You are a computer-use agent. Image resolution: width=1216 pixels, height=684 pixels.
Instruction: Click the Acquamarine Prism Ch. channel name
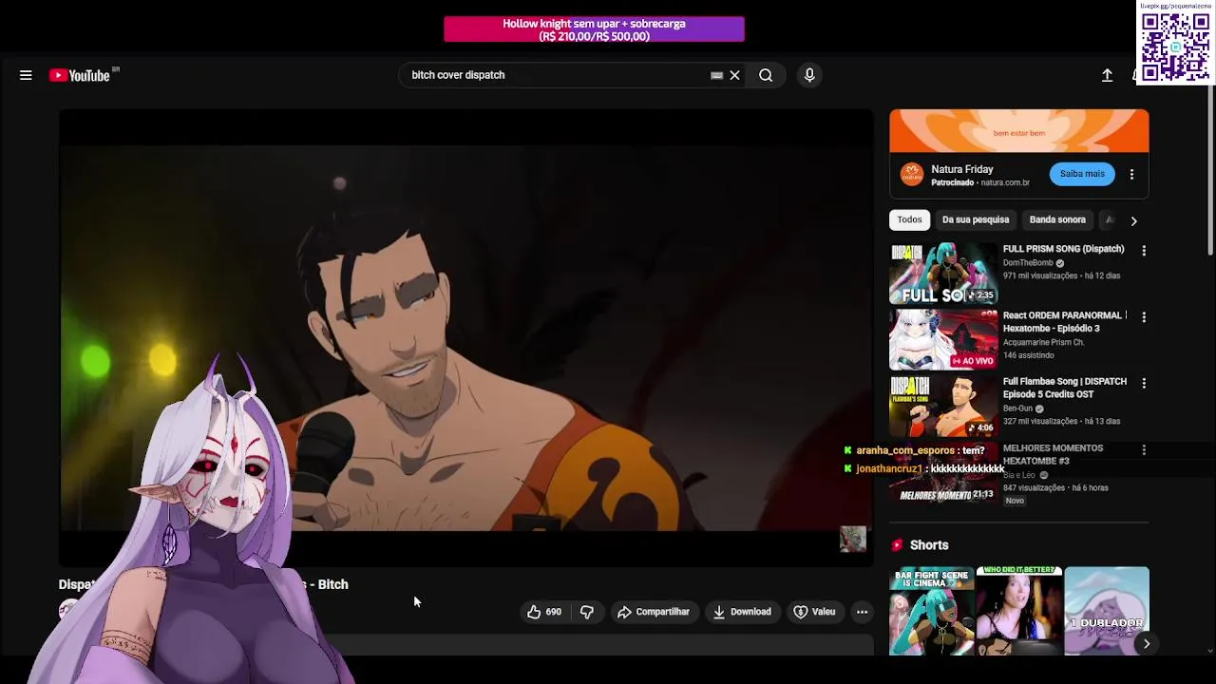pos(1043,342)
